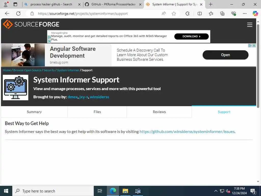Open the dmex author link
Image resolution: width=261 pixels, height=196 pixels.
click(73, 97)
